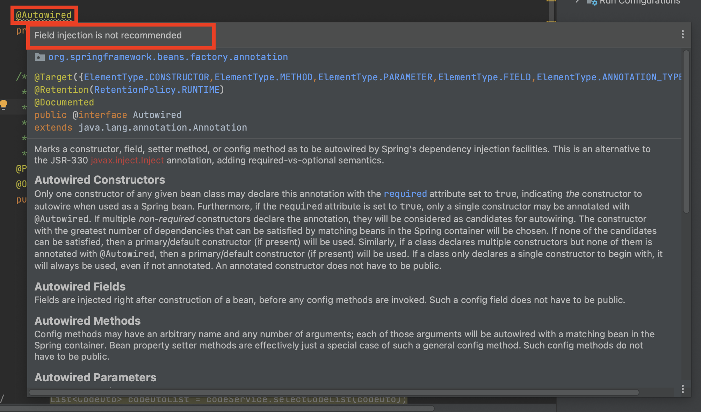Open the ElementType.FIELD link
The image size is (701, 412).
coord(484,77)
